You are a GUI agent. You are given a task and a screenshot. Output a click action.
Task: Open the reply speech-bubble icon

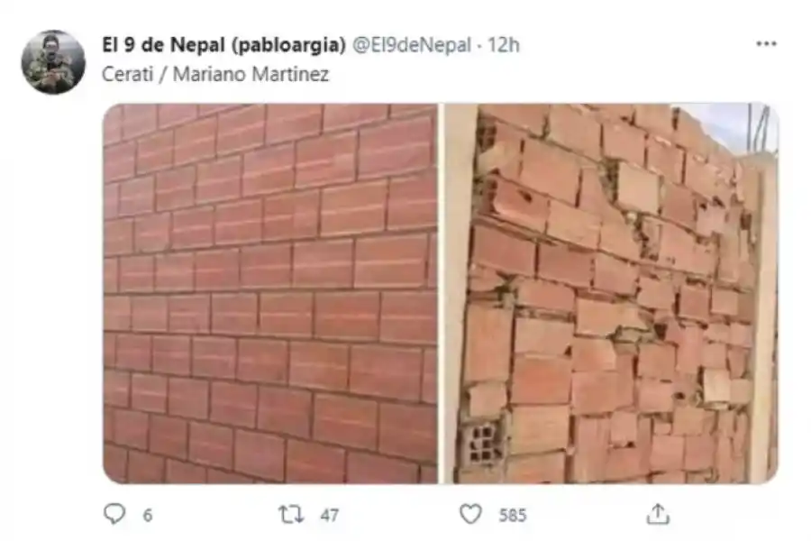point(114,514)
